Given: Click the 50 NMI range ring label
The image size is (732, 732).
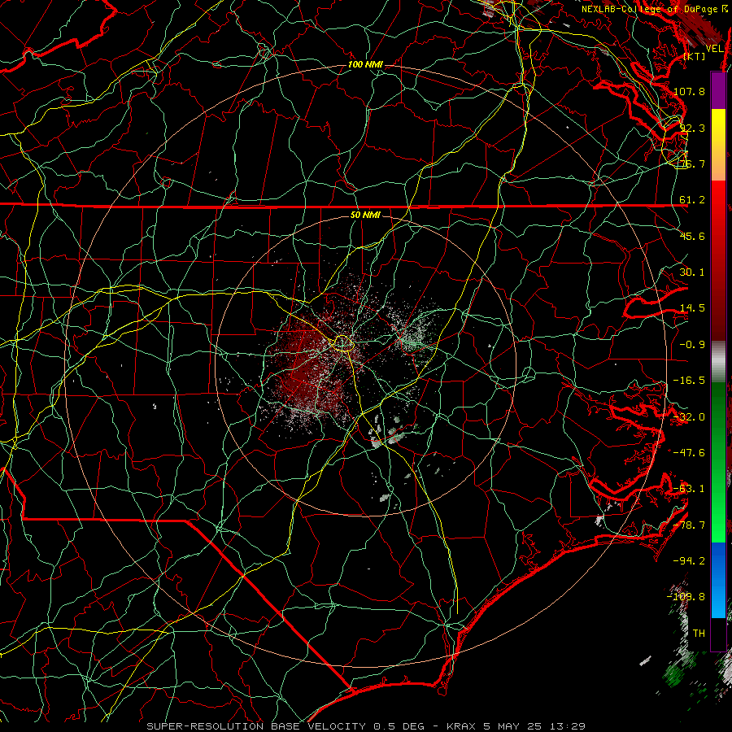Looking at the screenshot, I should (x=365, y=216).
